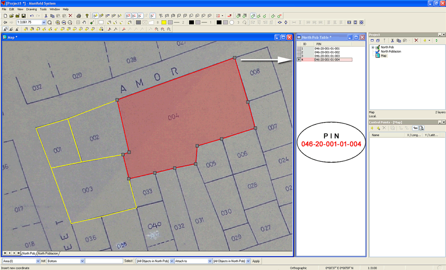Open the Tools menu
This screenshot has width=446, height=270.
43,10
